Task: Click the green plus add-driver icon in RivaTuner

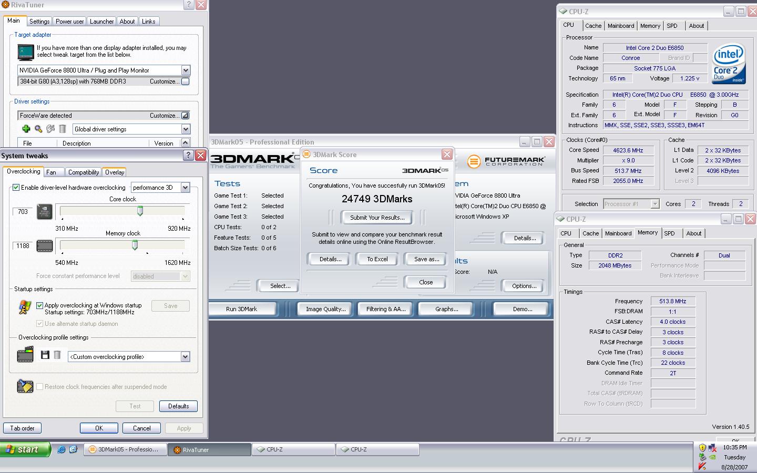Action: [26, 129]
